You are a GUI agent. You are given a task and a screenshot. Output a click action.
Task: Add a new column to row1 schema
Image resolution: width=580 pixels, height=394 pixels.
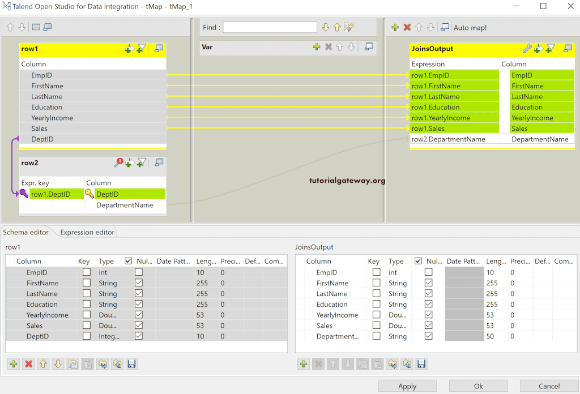pos(12,364)
